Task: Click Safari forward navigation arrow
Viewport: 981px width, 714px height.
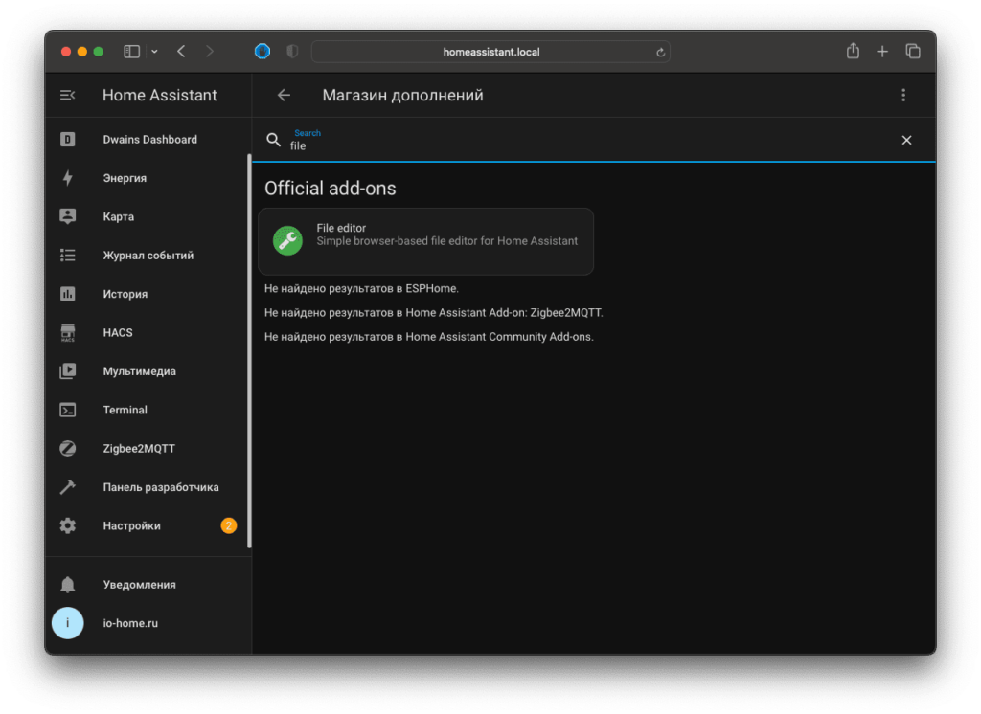Action: tap(210, 52)
